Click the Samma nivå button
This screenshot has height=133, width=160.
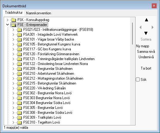[146, 52]
